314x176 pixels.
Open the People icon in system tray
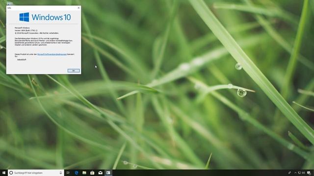point(289,173)
